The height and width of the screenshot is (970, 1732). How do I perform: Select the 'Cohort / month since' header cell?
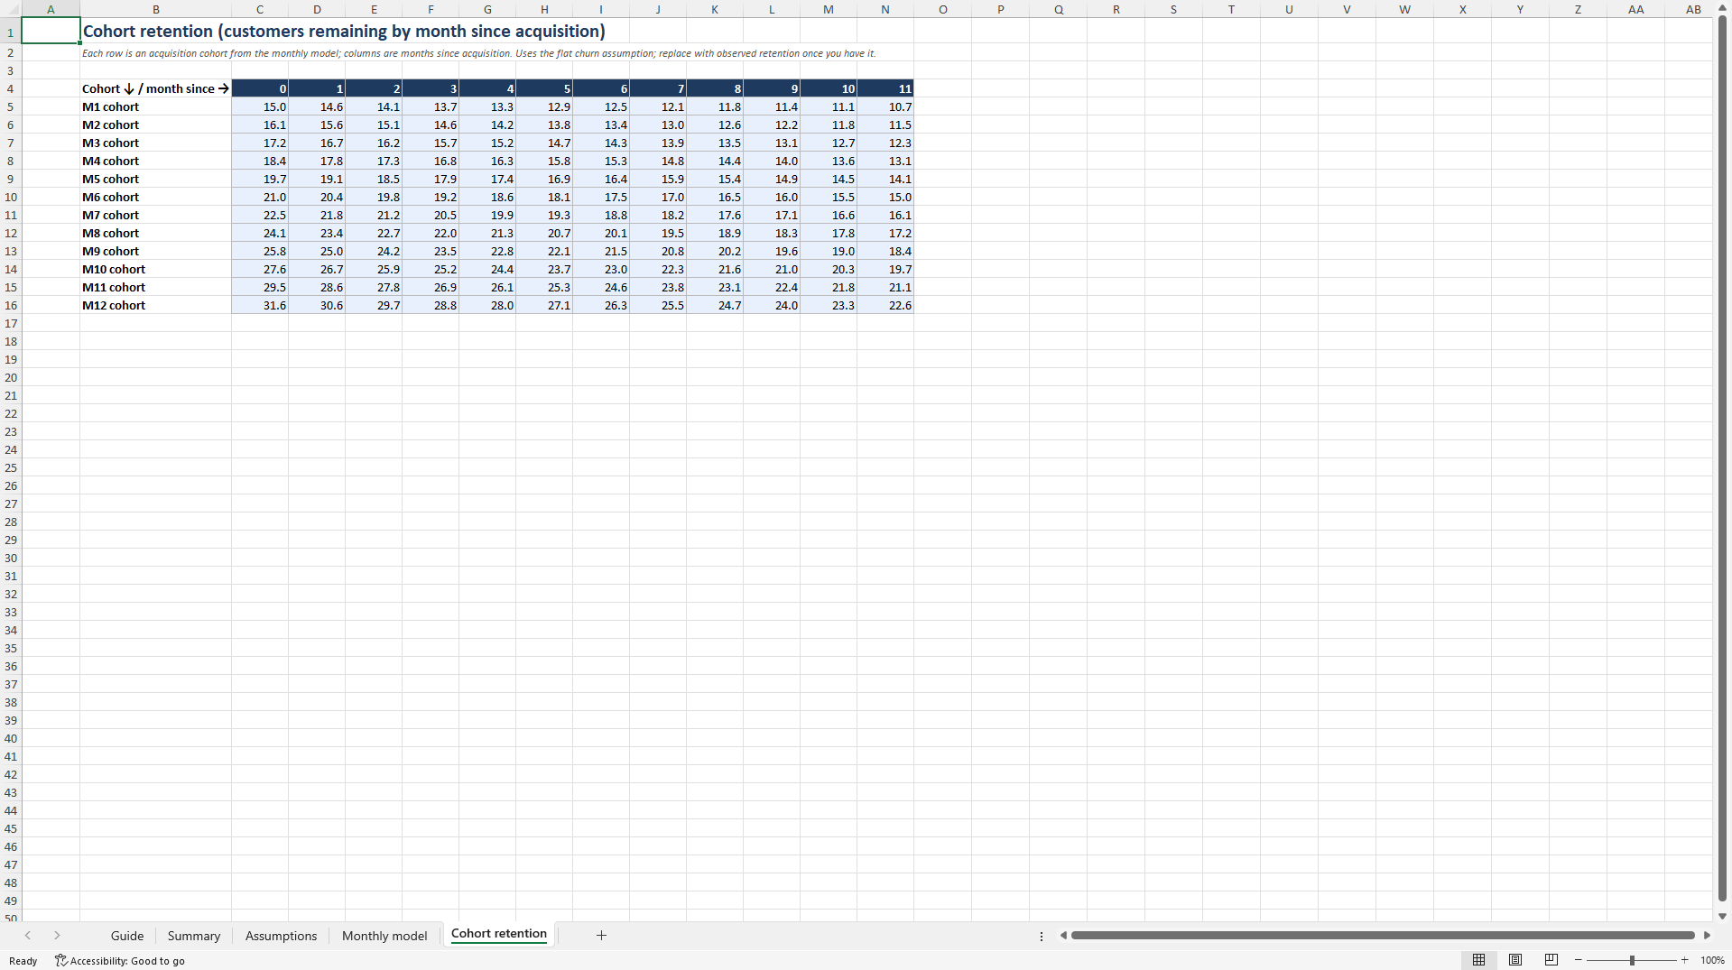155,88
